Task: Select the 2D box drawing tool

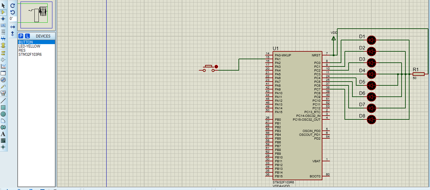Action: click(3, 107)
